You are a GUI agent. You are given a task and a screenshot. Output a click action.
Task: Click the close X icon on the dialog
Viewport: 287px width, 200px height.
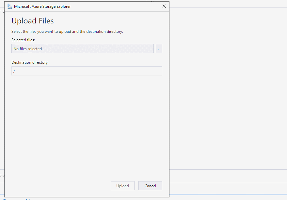coord(164,6)
